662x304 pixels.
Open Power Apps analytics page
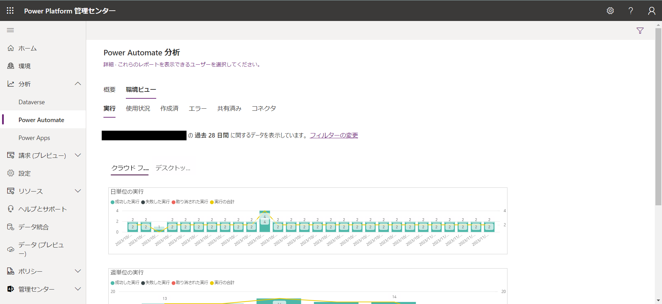click(x=34, y=138)
